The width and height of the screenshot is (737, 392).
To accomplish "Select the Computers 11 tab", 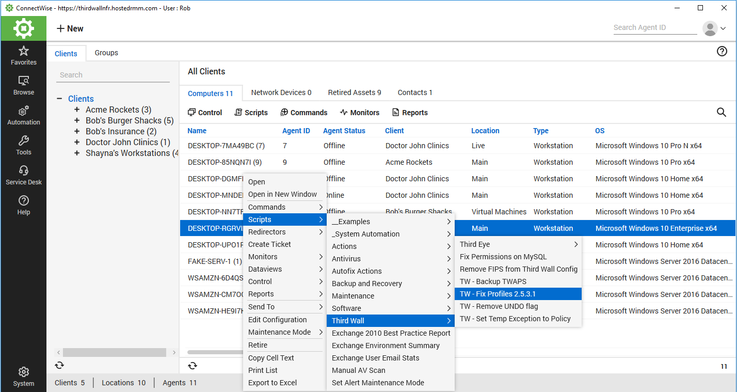I will tap(211, 93).
